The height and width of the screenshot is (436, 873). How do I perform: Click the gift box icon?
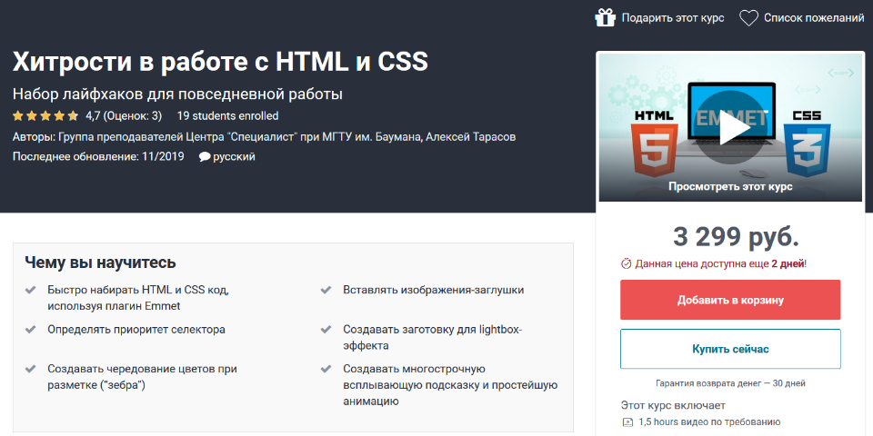click(605, 17)
